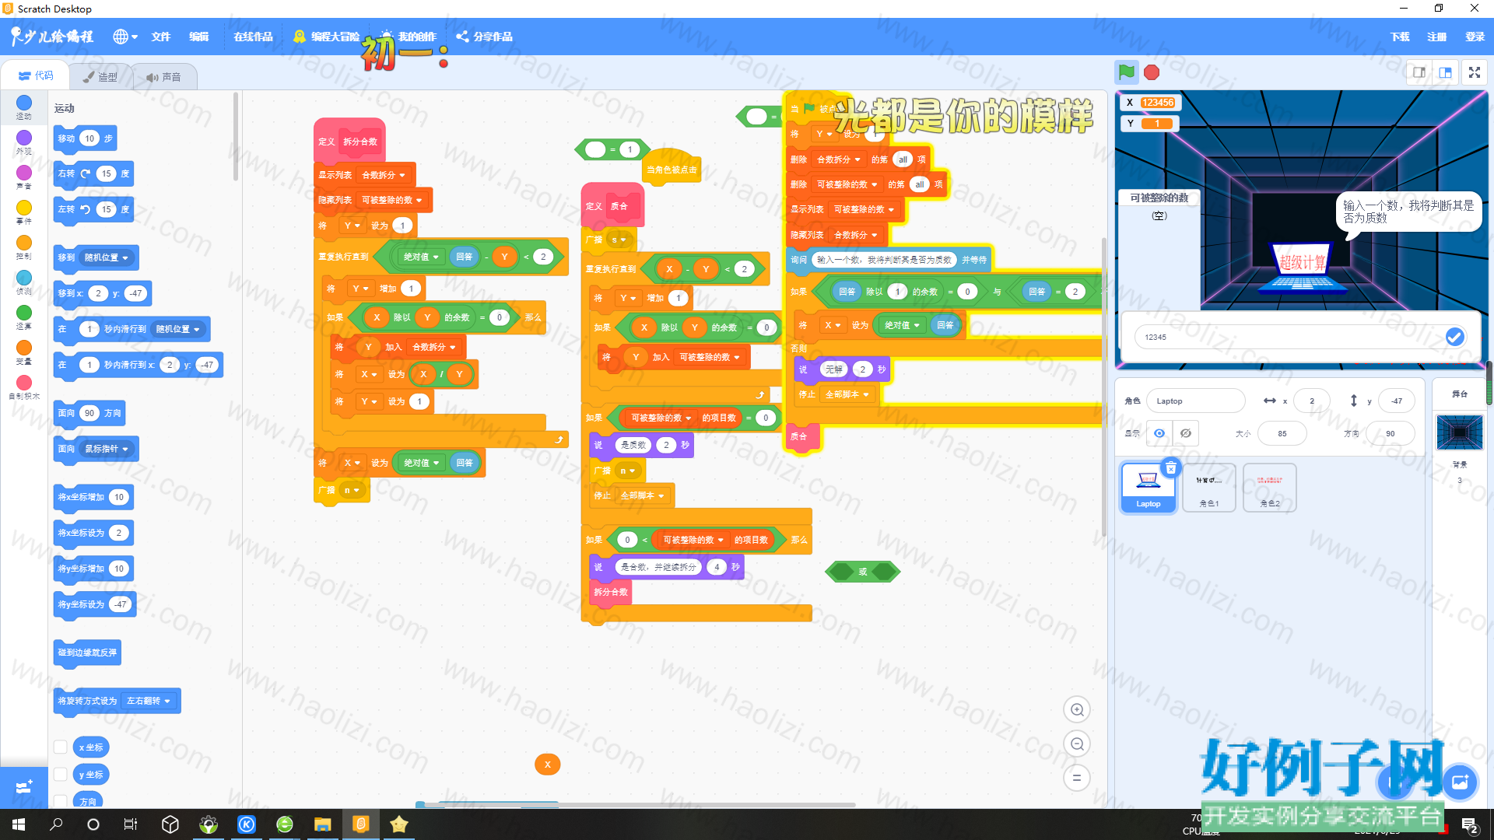Open 随机位置 dropdown in 移到 block

click(107, 257)
